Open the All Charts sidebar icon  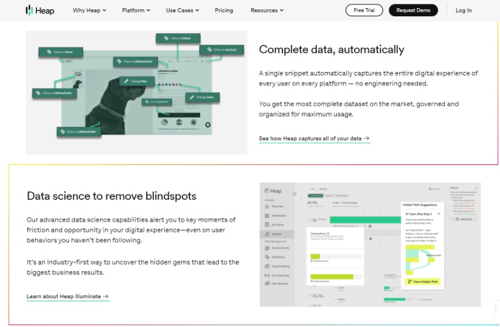click(x=267, y=224)
